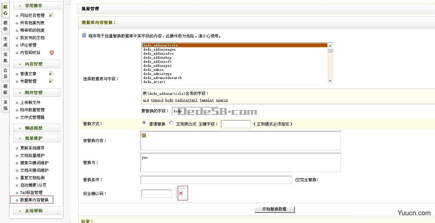The height and width of the screenshot is (223, 435).
Task: Click the table list scrollbar down arrow
Action: (330, 81)
